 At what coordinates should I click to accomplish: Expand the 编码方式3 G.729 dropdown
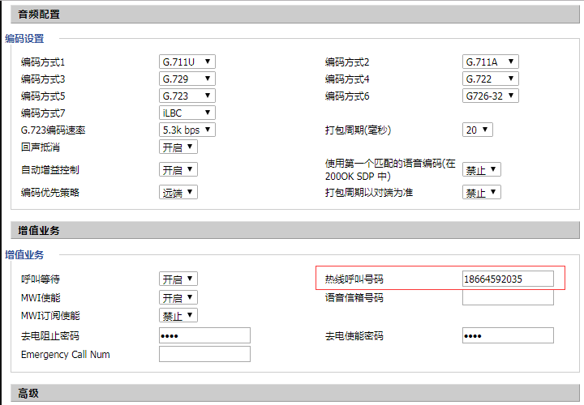tap(187, 79)
